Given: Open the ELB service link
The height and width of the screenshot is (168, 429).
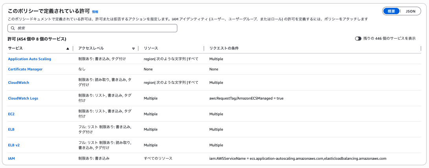Looking at the screenshot, I should [x=11, y=129].
